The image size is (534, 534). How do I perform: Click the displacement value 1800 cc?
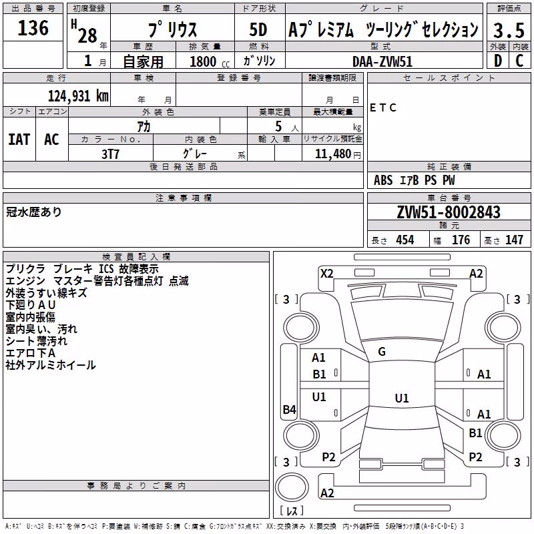click(210, 61)
